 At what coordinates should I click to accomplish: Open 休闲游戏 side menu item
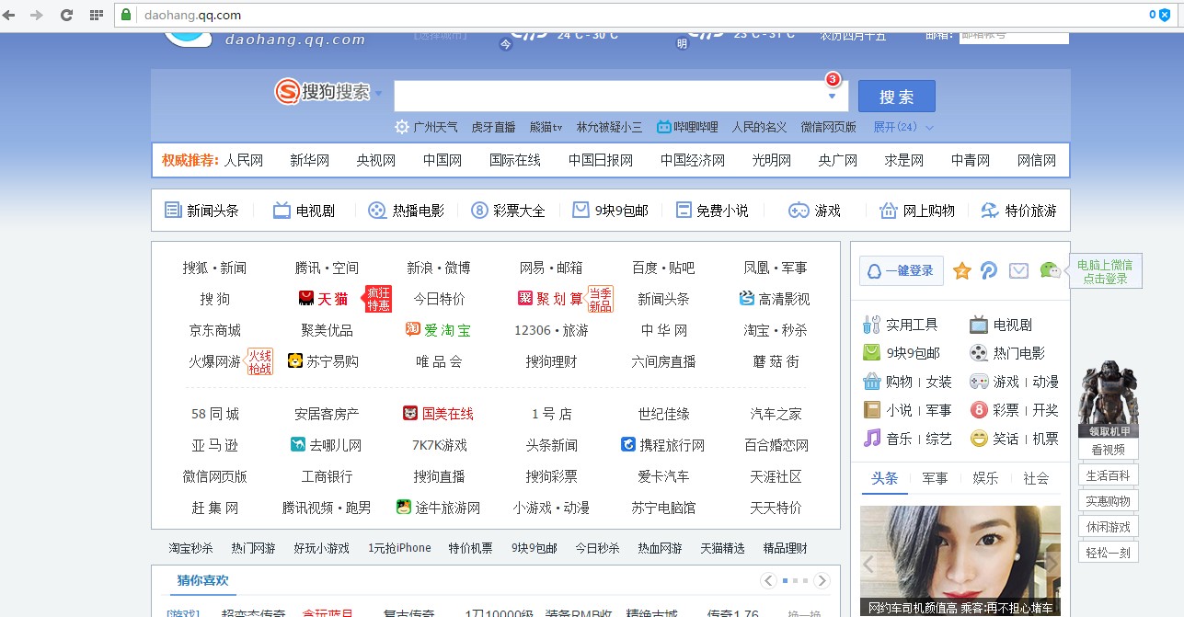pyautogui.click(x=1109, y=527)
